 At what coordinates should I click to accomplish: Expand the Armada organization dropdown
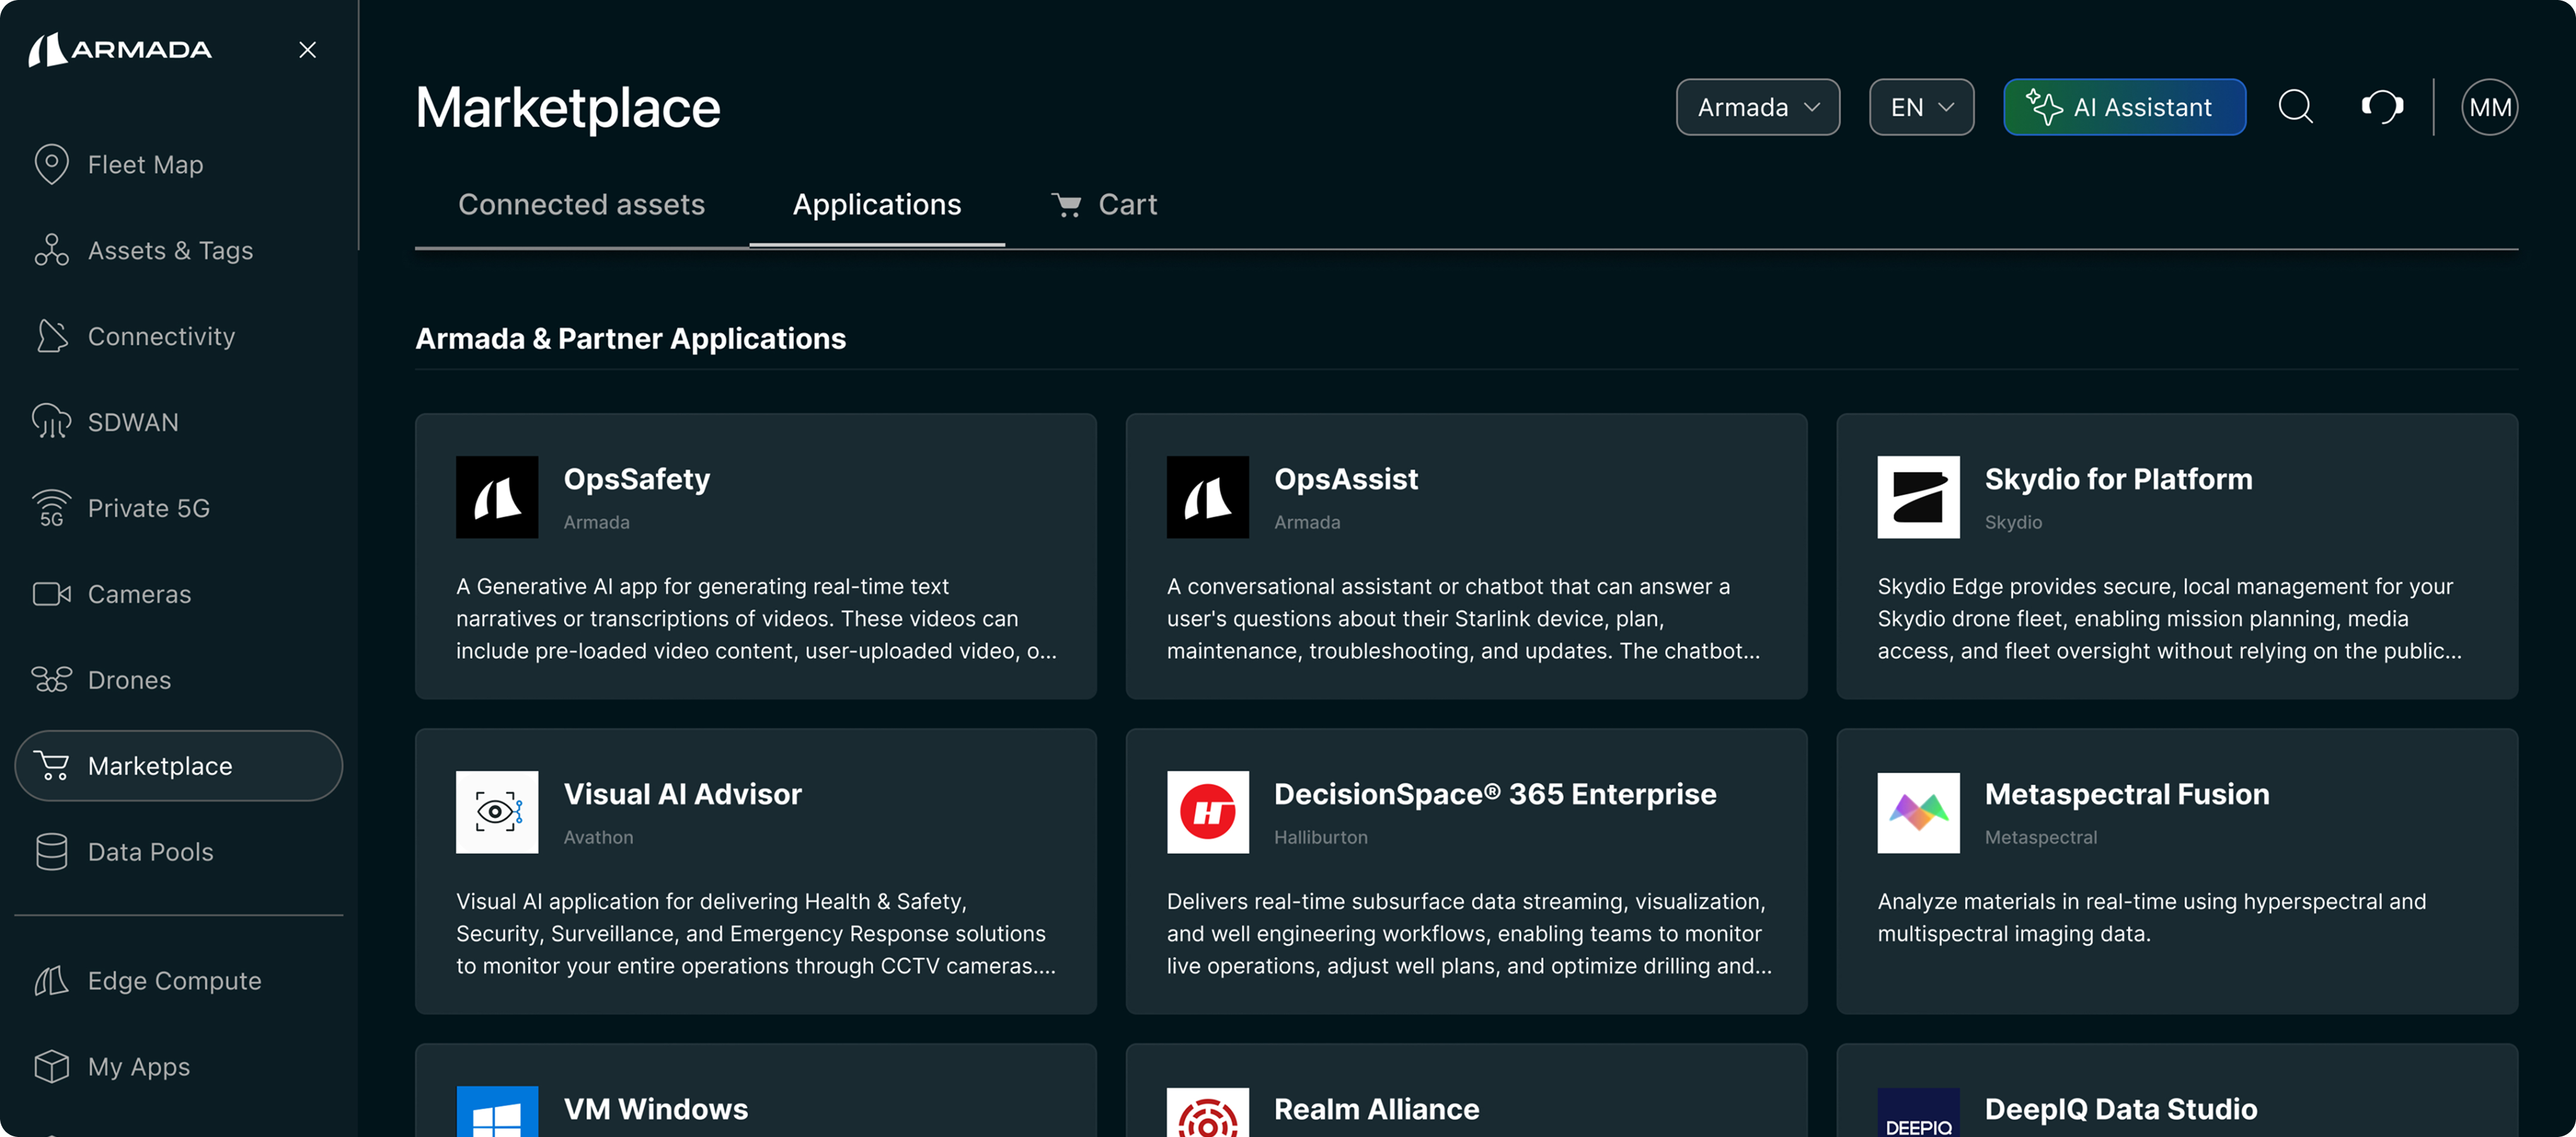pyautogui.click(x=1757, y=107)
